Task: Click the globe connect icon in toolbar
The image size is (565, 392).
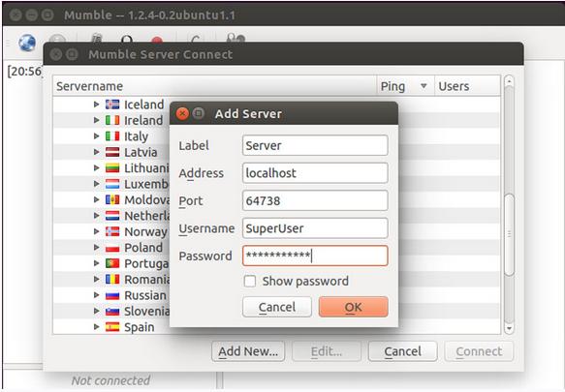Action: pos(27,43)
